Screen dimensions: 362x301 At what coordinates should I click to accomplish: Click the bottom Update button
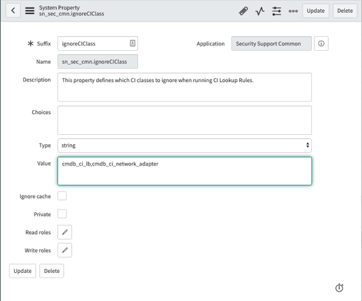[x=23, y=271]
